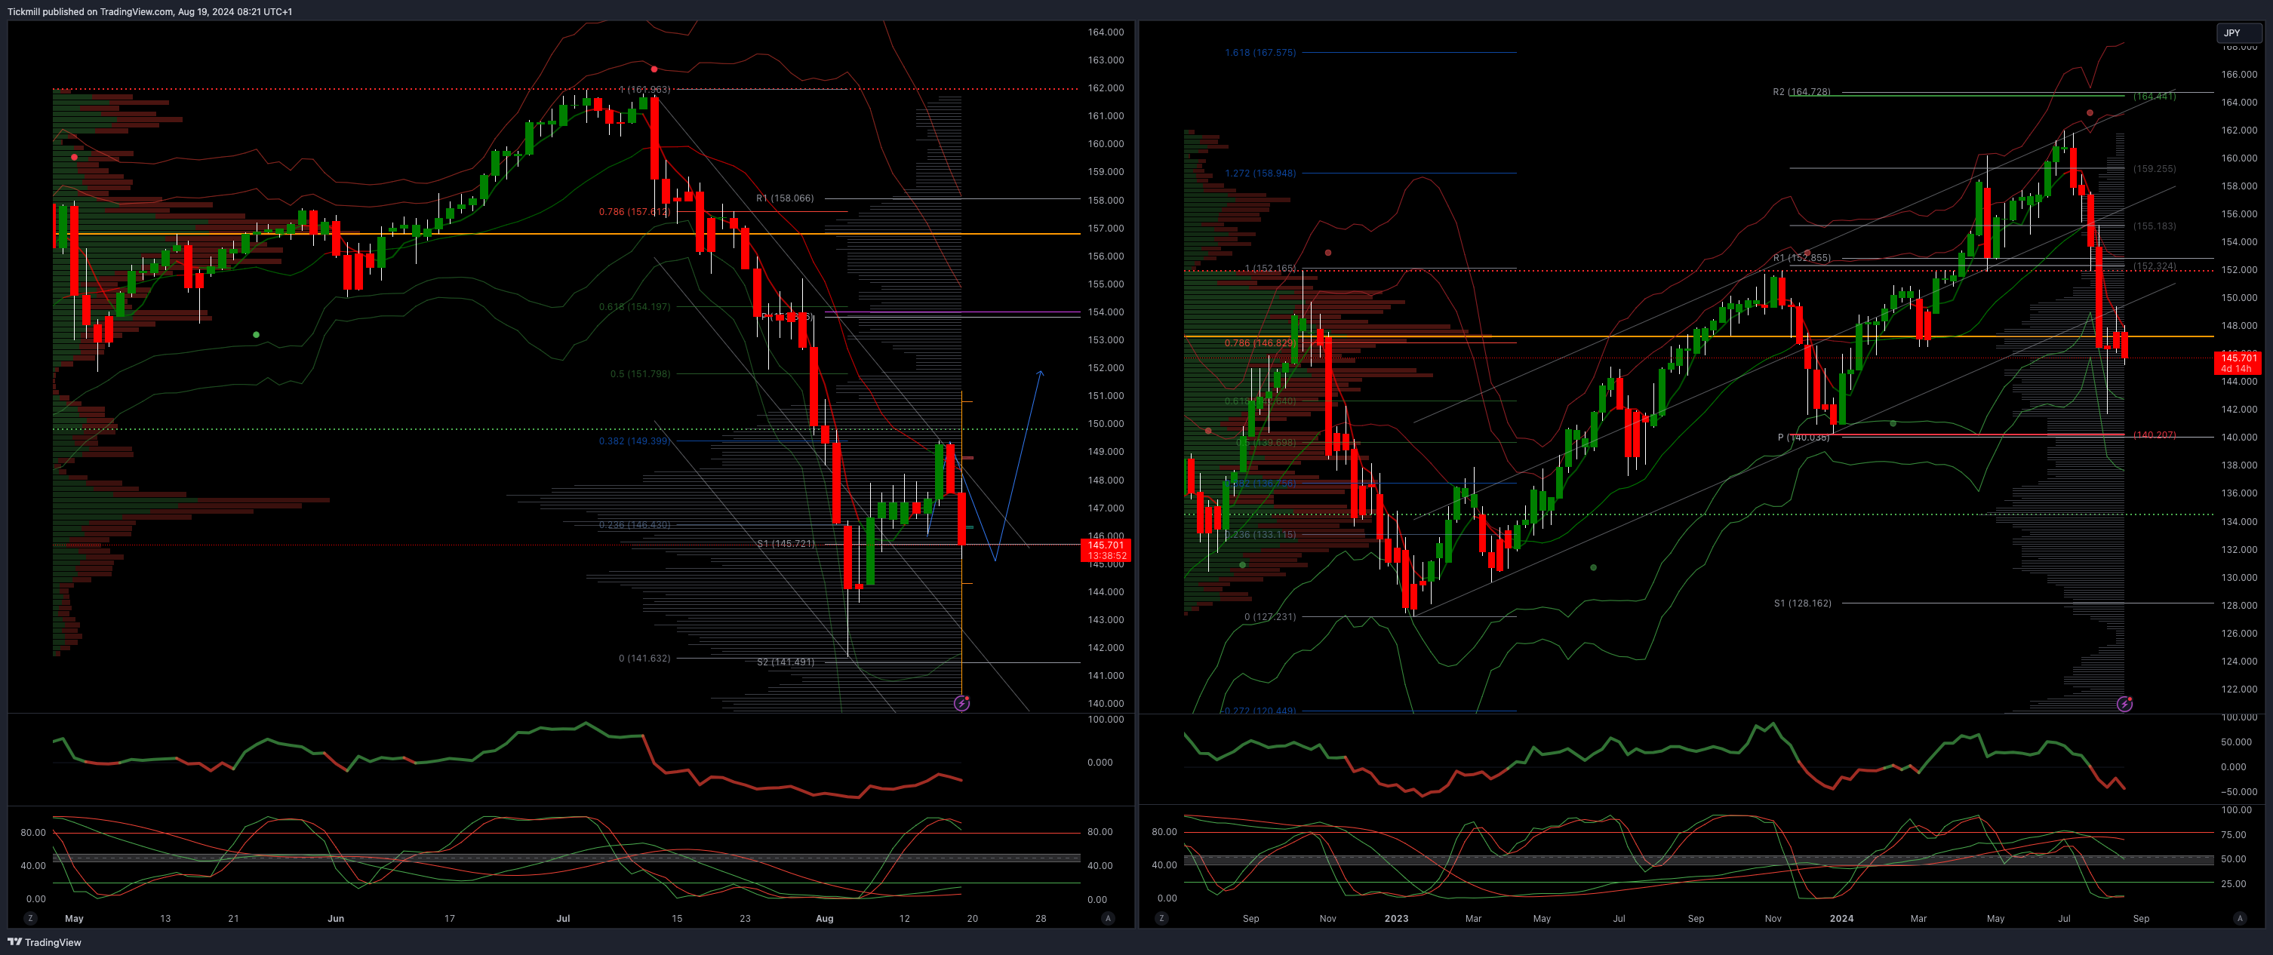Image resolution: width=2273 pixels, height=955 pixels.
Task: Select the 0.786 (146.829) Fibonacci label
Action: [x=1260, y=343]
